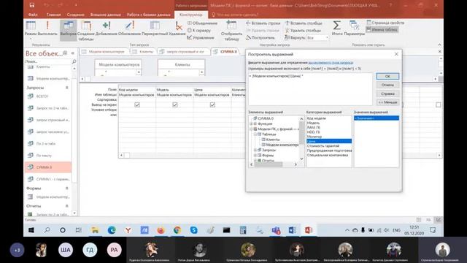The image size is (467, 263).
Task: Click inside the expression text box
Action: point(310,89)
